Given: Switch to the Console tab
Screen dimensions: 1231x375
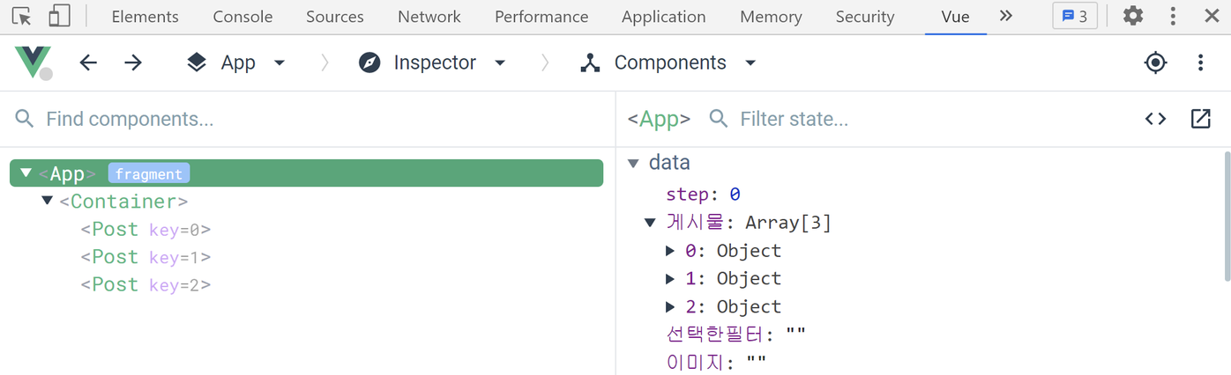Looking at the screenshot, I should 242,17.
